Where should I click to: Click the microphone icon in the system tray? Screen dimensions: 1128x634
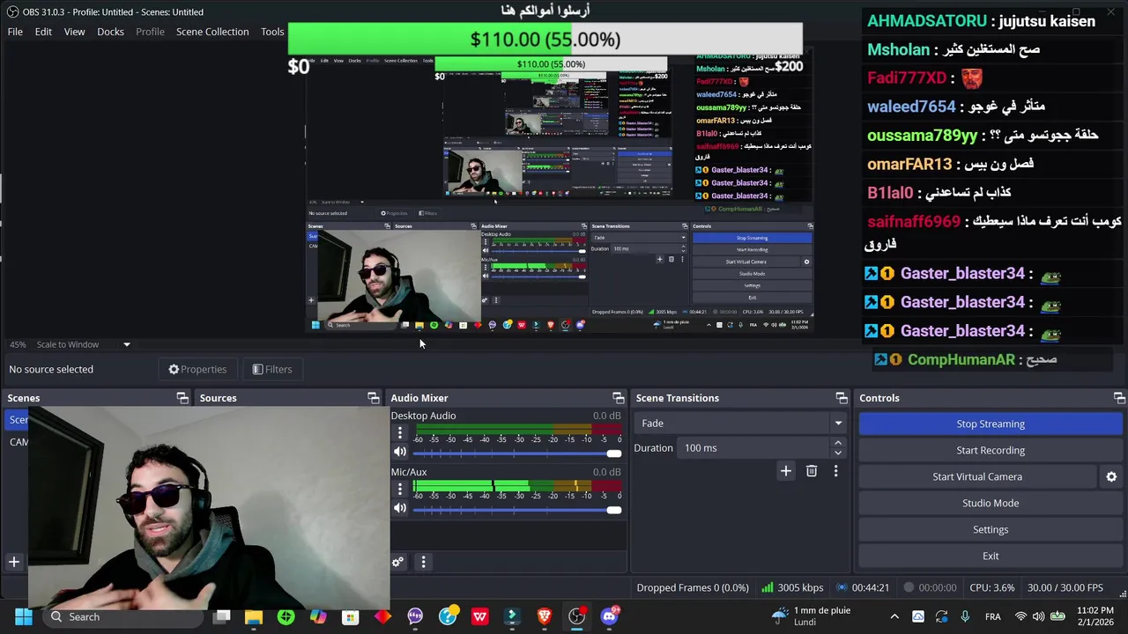click(965, 616)
